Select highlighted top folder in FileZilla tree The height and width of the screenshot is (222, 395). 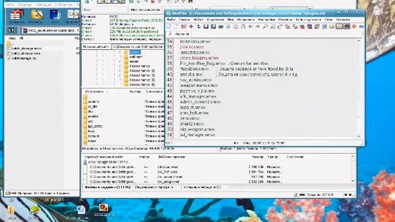pos(135,52)
